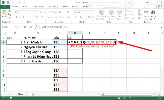
Task: Apply Accounting Number Format dollar sign
Action: tap(75, 17)
